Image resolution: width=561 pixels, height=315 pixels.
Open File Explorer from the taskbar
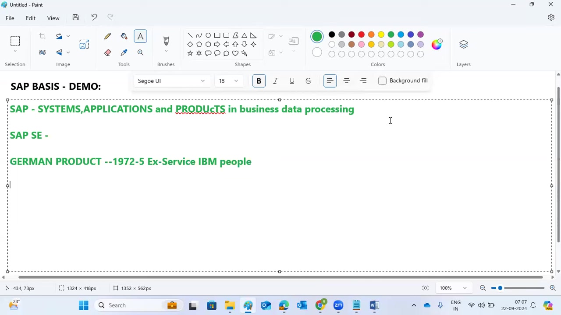pos(230,305)
